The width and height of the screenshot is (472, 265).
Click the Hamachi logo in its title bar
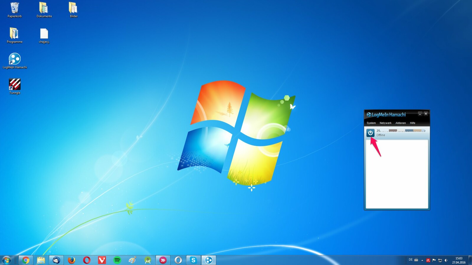pyautogui.click(x=369, y=115)
